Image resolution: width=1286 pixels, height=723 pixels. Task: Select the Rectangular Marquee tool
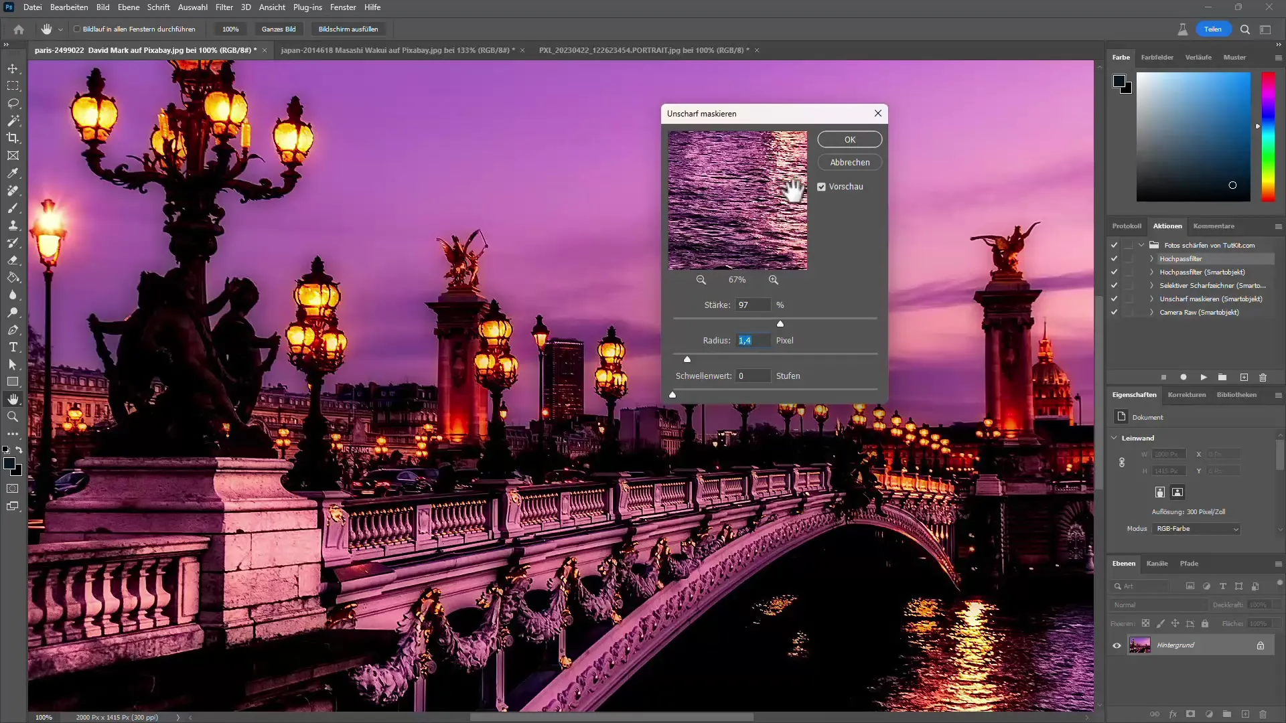(x=13, y=86)
